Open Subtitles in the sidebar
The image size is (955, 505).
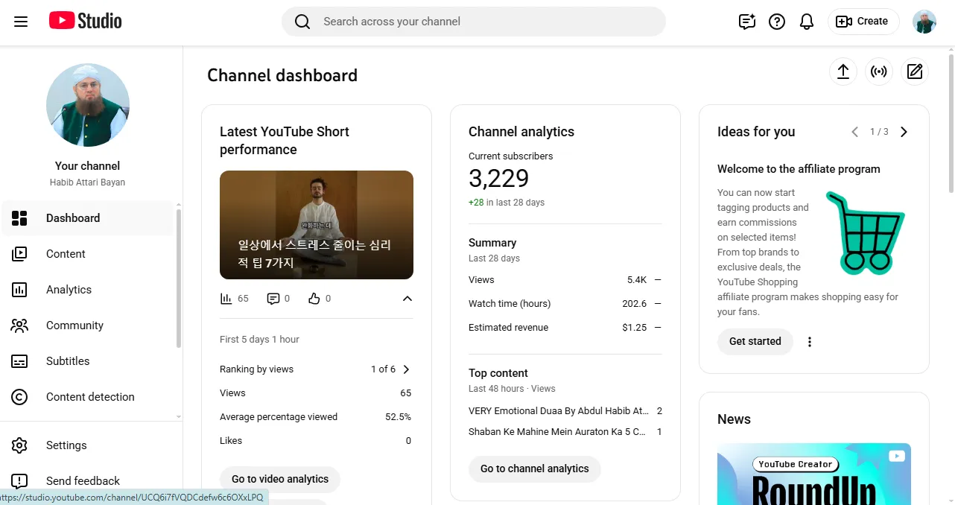(x=87, y=361)
